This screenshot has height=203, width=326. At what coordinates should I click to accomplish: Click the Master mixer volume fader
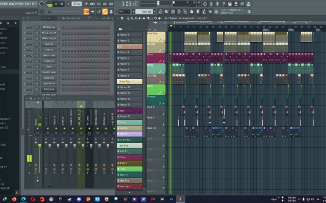point(40,146)
